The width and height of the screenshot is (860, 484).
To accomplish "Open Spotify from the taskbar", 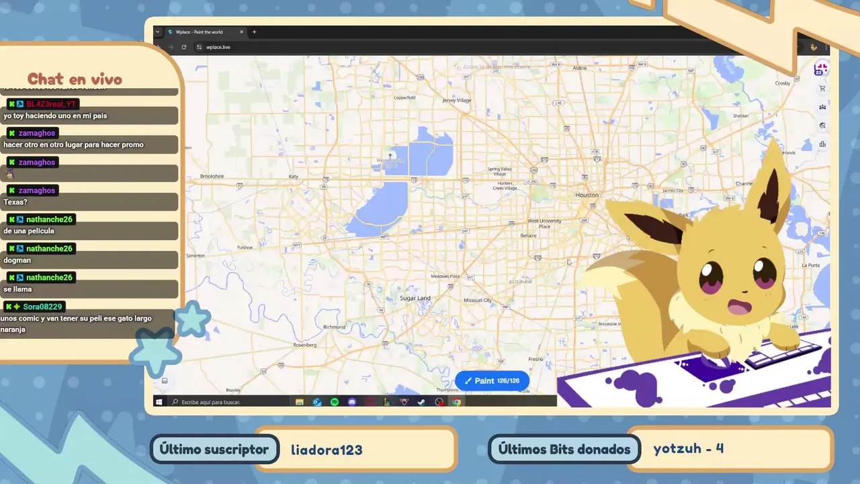I will (x=334, y=402).
